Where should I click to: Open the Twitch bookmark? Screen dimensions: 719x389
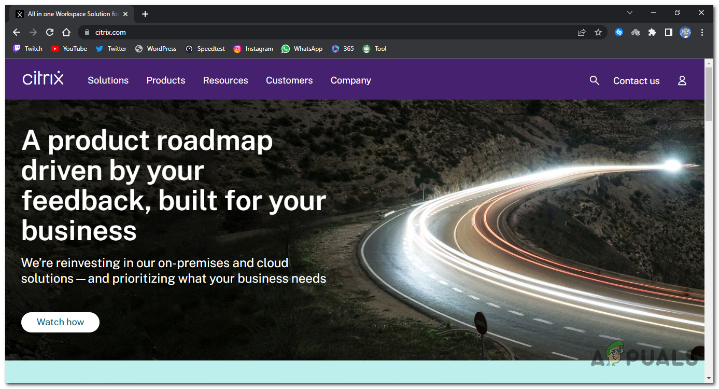click(27, 48)
